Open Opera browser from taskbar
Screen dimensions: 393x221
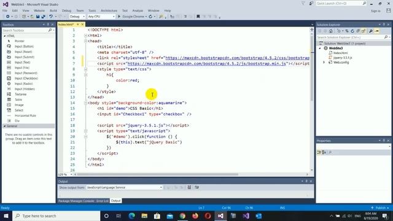208,215
